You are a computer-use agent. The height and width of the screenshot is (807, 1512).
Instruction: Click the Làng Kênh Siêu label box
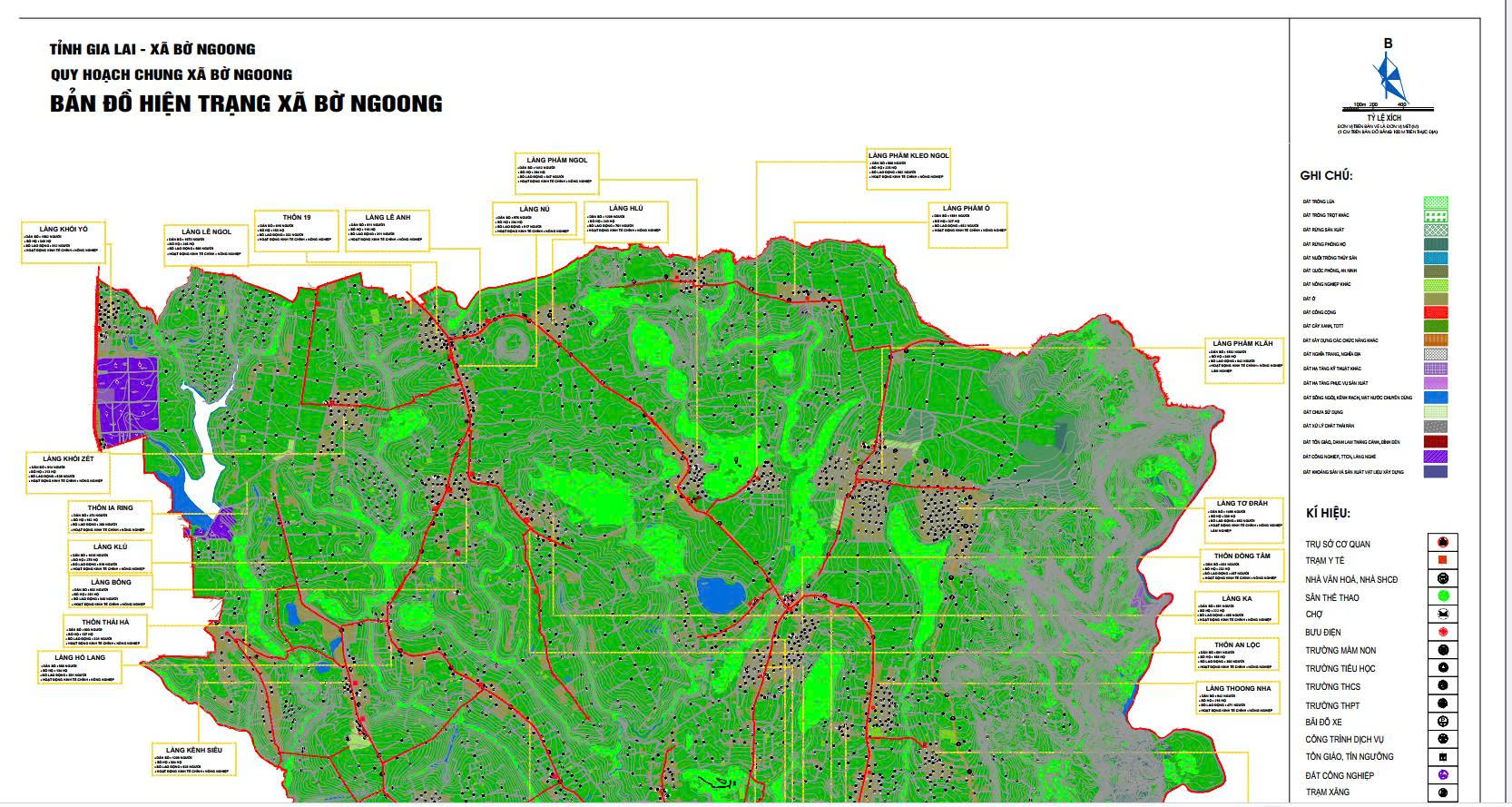tap(193, 761)
